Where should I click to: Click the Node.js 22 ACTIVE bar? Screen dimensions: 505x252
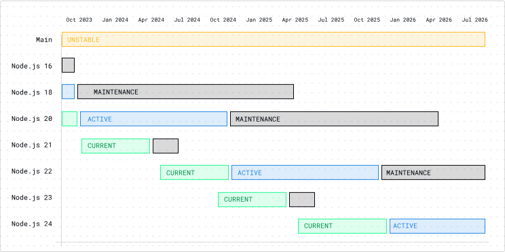(x=305, y=173)
